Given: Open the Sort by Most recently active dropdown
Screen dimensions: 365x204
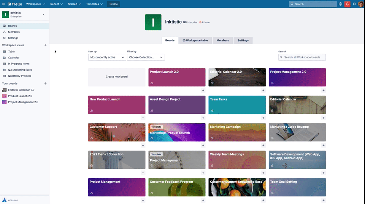Looking at the screenshot, I should coord(107,57).
